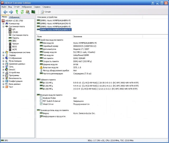The height and width of the screenshot is (143, 169).
Task: Click the Сеть network icon
Action: pos(7,67)
